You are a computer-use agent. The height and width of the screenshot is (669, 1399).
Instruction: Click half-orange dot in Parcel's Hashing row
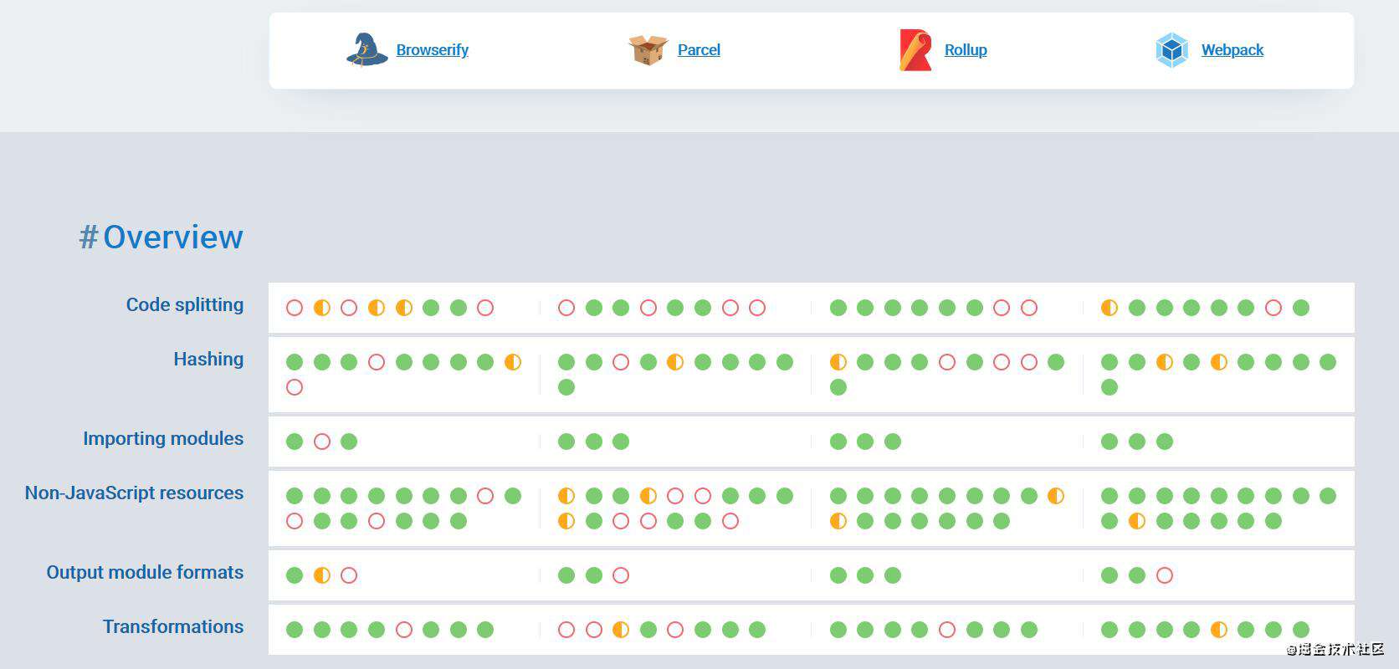(x=675, y=362)
